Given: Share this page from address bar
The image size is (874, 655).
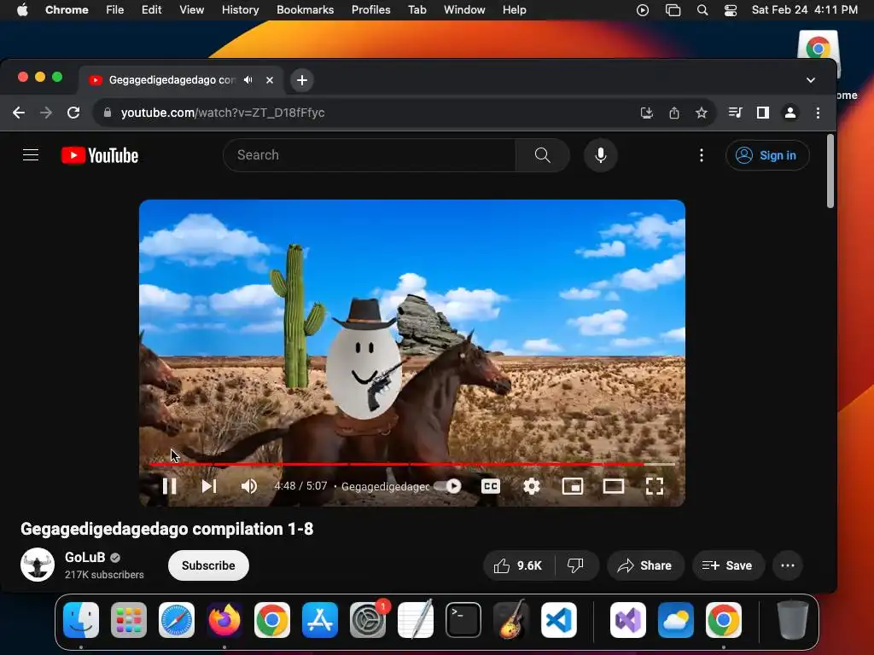Looking at the screenshot, I should 674,113.
